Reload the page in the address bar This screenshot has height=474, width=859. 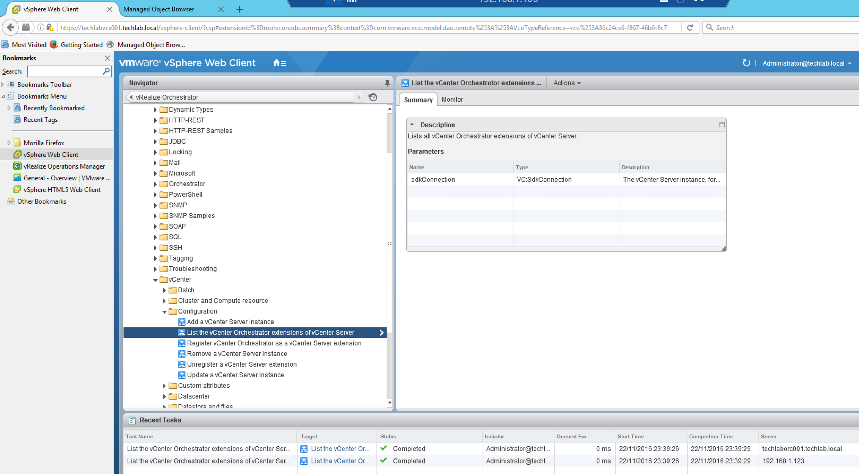[690, 27]
